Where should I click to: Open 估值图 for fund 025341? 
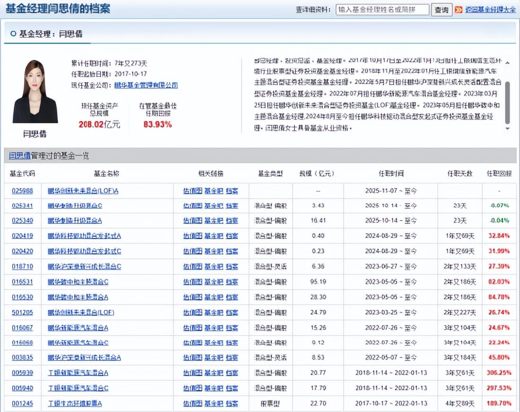coord(192,206)
